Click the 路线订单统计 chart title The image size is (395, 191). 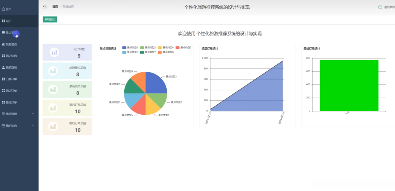click(x=312, y=49)
